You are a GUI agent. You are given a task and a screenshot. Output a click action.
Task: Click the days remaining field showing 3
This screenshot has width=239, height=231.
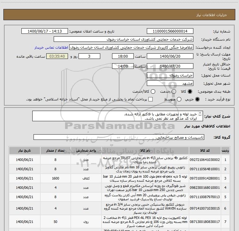89,56
